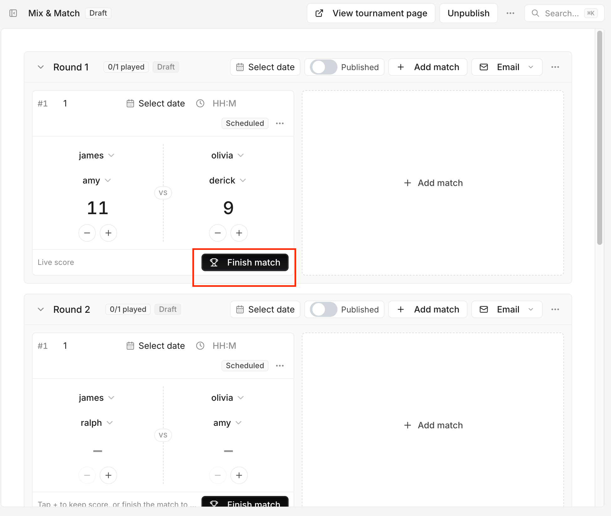Change player amy in Round 2 right team
Image resolution: width=611 pixels, height=516 pixels.
227,423
